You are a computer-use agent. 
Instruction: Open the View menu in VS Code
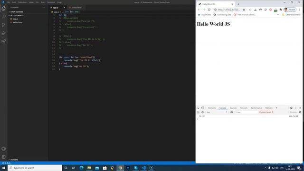(31, 2)
